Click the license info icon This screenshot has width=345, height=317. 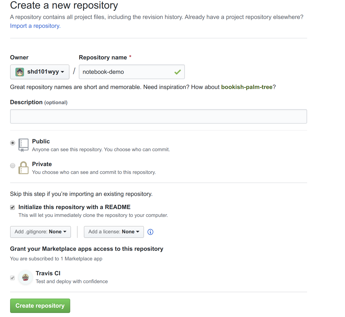[x=150, y=232]
